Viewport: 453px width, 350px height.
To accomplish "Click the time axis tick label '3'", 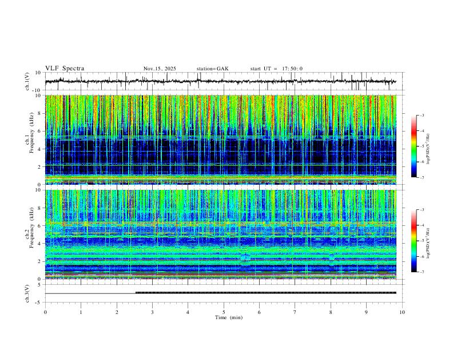I will point(152,312).
